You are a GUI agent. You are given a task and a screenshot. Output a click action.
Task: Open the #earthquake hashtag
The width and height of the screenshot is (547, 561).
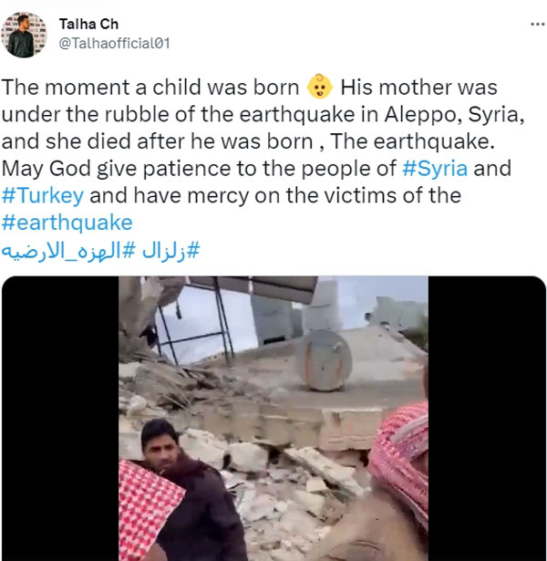pos(67,223)
